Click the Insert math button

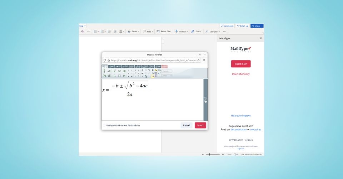point(240,64)
